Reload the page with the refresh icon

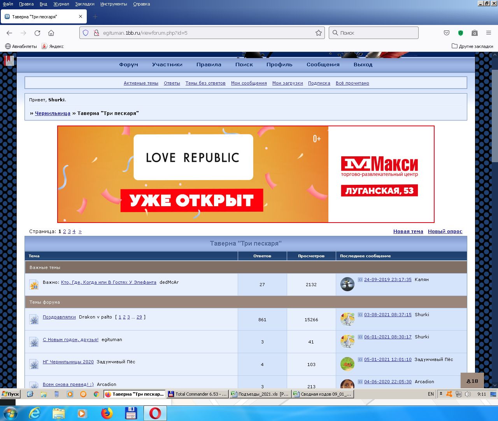[37, 33]
